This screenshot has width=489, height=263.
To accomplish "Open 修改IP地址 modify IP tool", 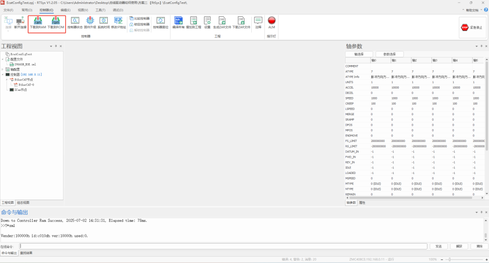I will 119,23.
